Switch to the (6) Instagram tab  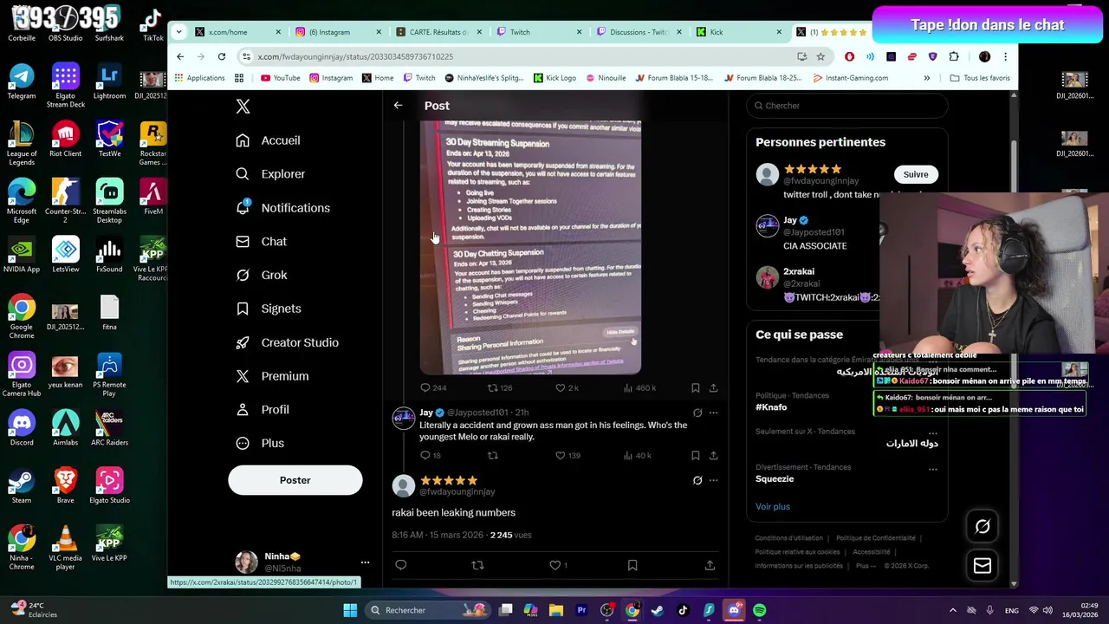(x=338, y=32)
